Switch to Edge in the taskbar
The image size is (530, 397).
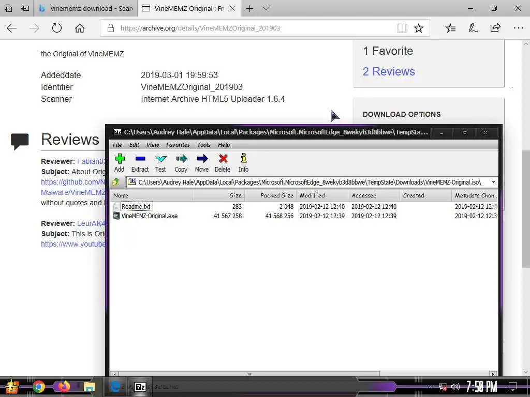coord(115,387)
